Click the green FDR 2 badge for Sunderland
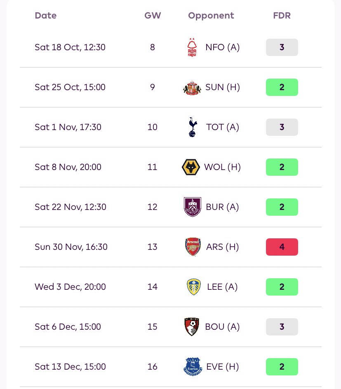341x389 pixels. [282, 87]
